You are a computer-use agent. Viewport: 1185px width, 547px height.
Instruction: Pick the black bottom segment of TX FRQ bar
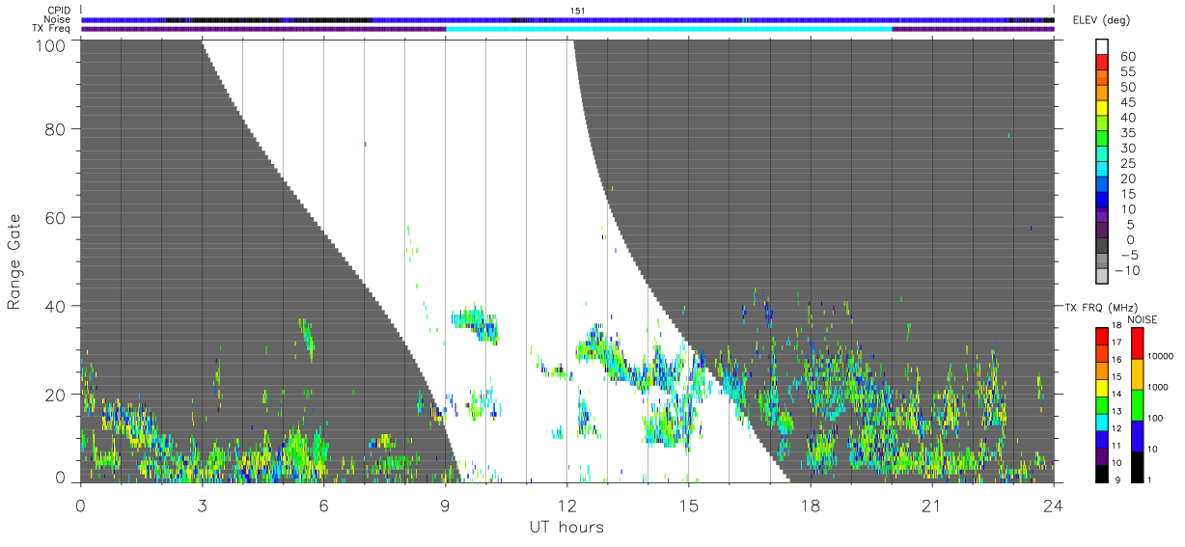pos(1102,473)
